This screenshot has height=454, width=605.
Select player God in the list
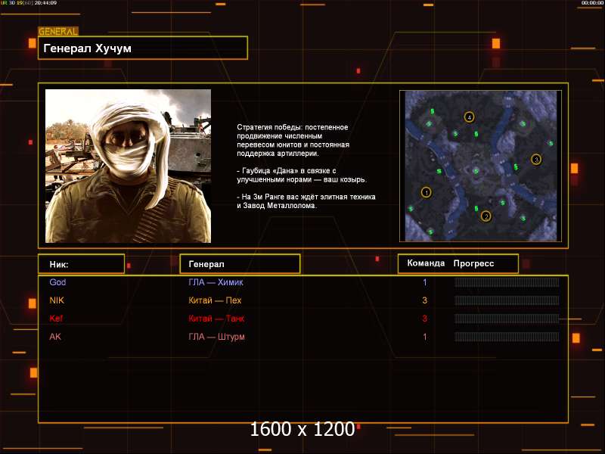pyautogui.click(x=57, y=282)
